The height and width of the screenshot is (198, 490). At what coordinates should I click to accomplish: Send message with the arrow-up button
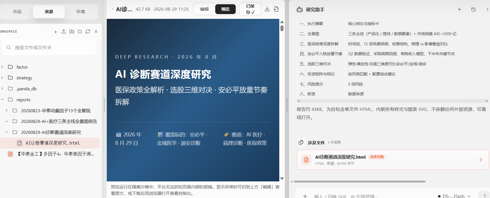click(x=485, y=195)
